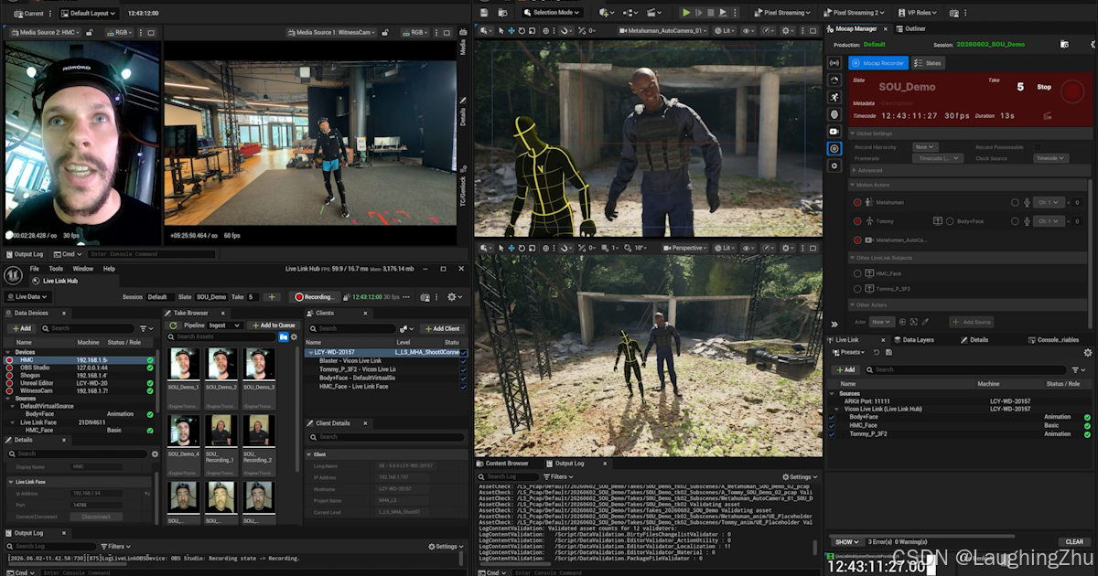Open the Pipeline Ingest dropdown
Screen dimensions: 1098x576
225,325
